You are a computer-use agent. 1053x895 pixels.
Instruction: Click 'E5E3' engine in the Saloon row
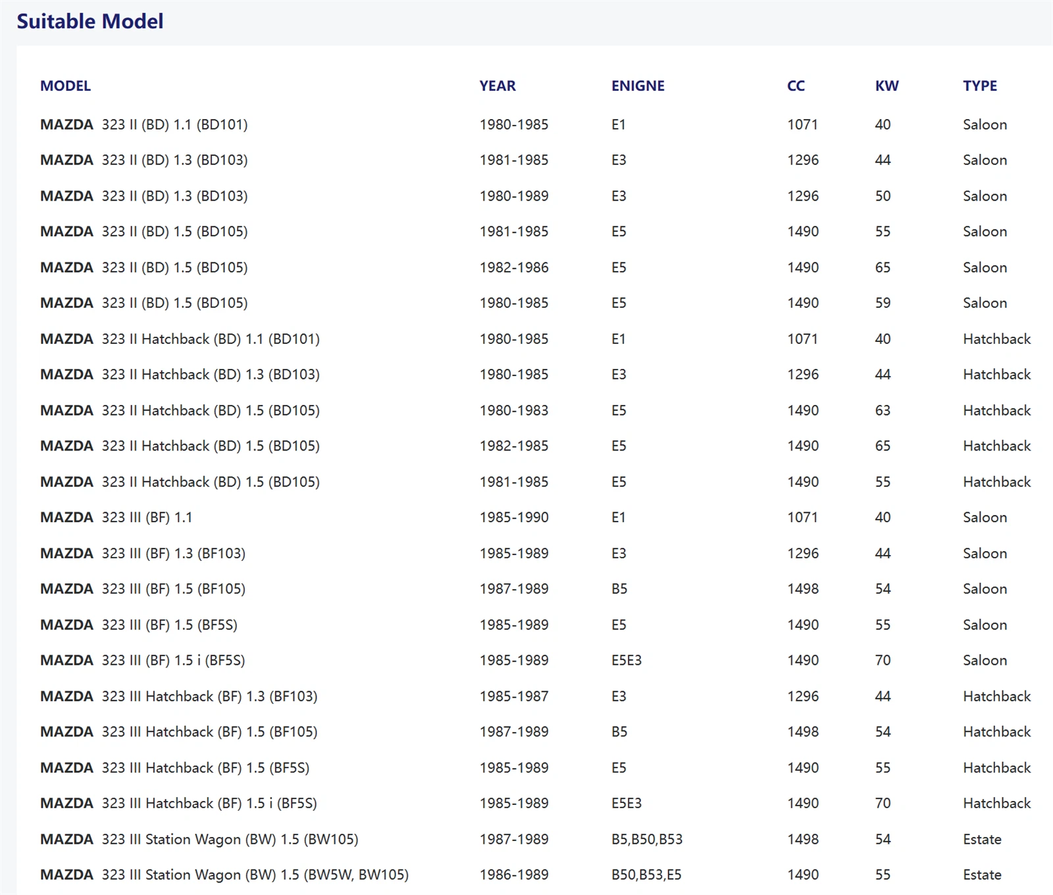[627, 660]
